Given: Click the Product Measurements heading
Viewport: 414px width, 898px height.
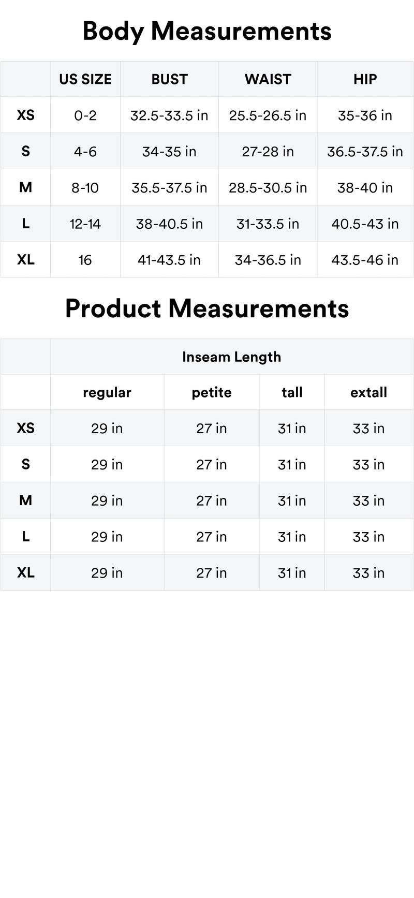Looking at the screenshot, I should click(x=207, y=308).
